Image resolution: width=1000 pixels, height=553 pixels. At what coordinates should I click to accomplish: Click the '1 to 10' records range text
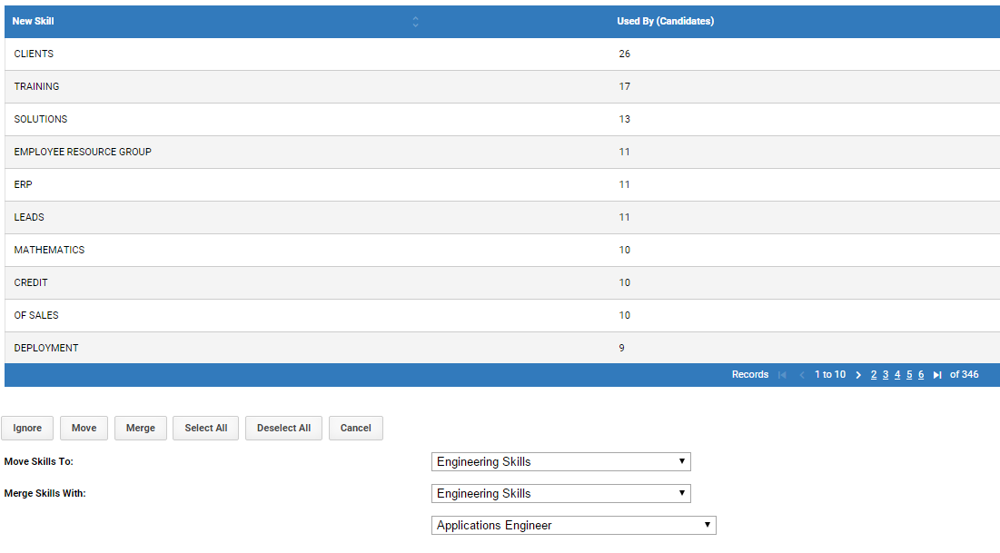830,374
